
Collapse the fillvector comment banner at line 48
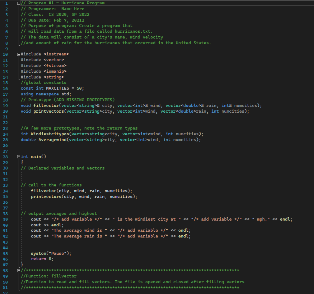pyautogui.click(x=18, y=270)
